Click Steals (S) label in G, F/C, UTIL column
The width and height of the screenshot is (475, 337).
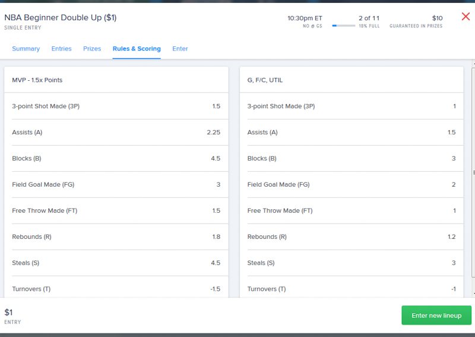pyautogui.click(x=261, y=263)
